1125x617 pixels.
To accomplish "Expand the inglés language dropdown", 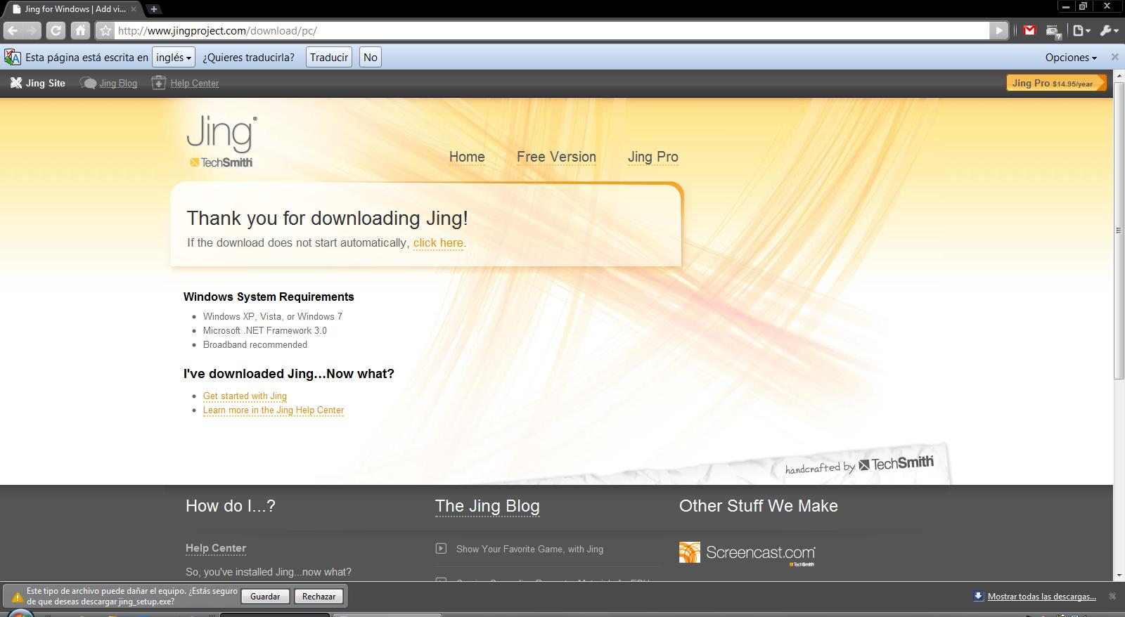I will click(x=174, y=58).
